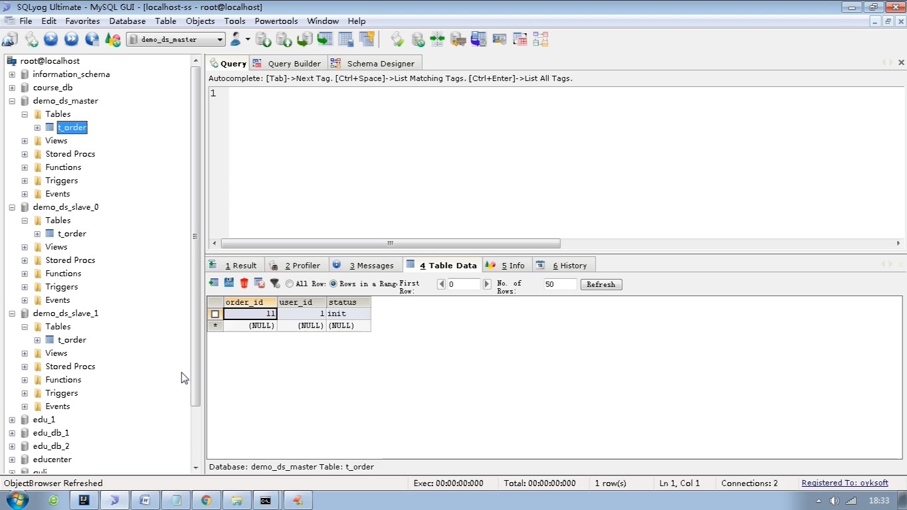907x510 pixels.
Task: Open the dropdown arrow beside User Manager icon
Action: point(248,39)
